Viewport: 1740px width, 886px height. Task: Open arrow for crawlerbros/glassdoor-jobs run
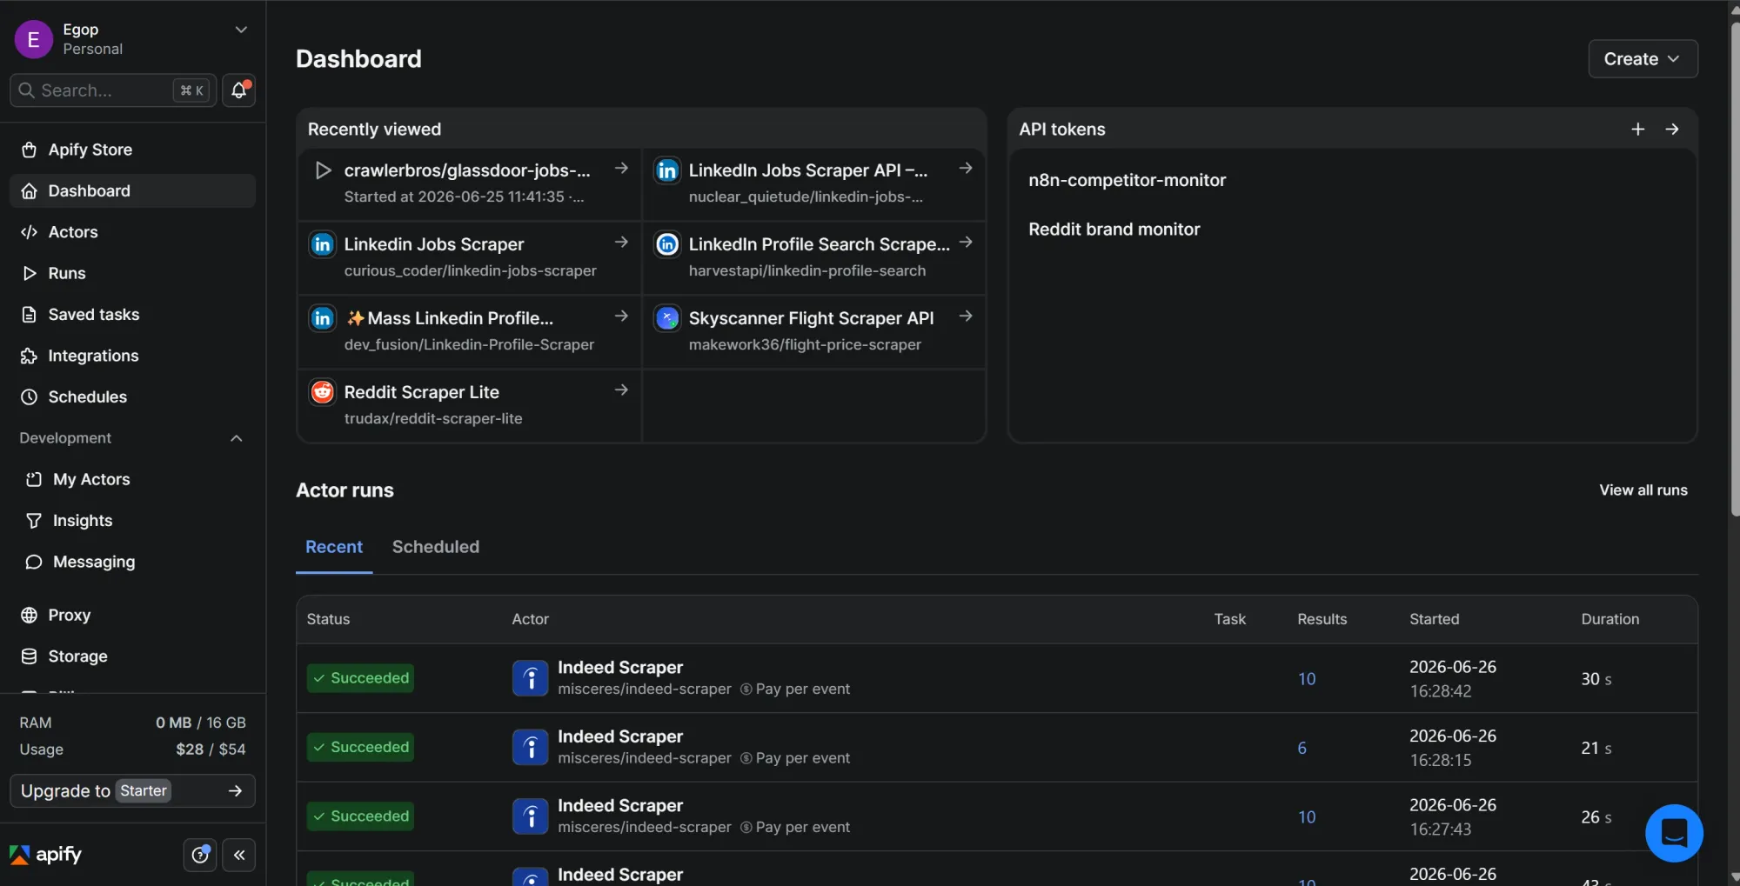tap(621, 168)
